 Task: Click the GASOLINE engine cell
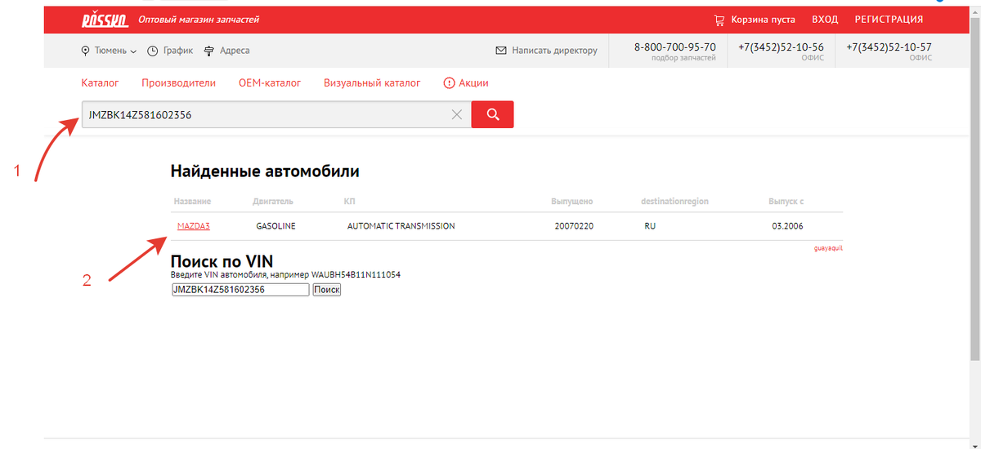[275, 226]
